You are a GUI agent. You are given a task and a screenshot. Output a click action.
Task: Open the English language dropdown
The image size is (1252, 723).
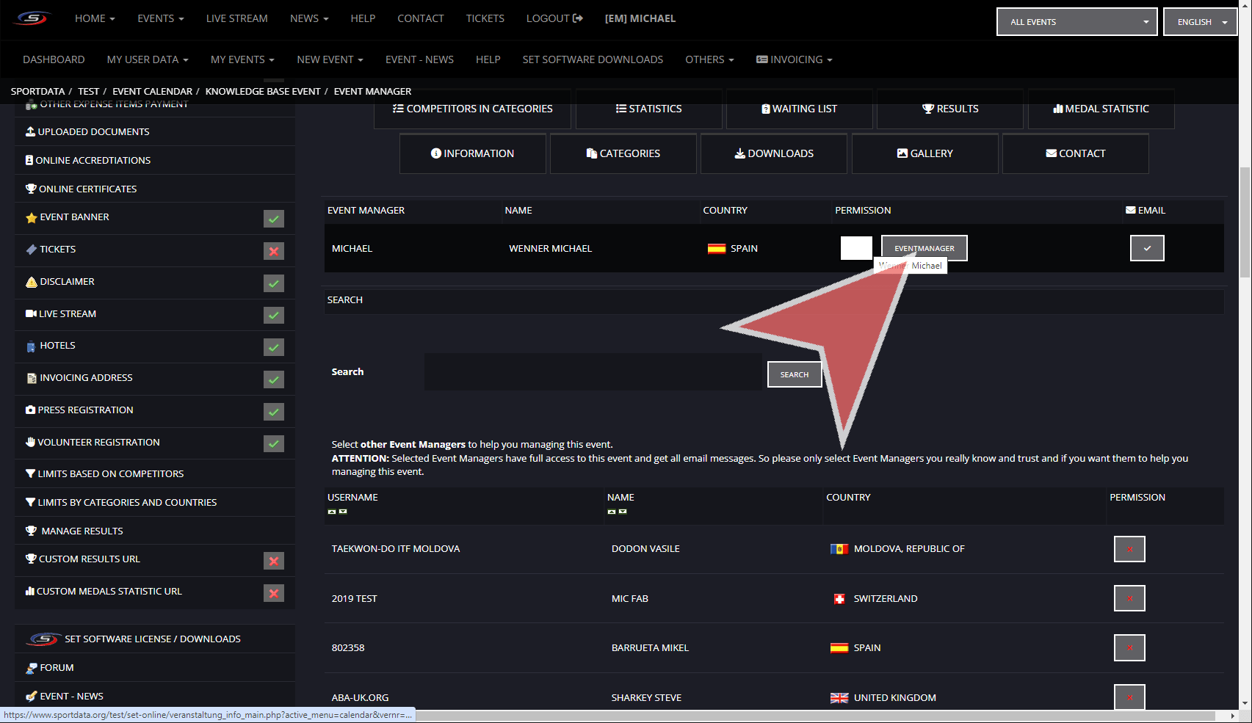[x=1200, y=22]
